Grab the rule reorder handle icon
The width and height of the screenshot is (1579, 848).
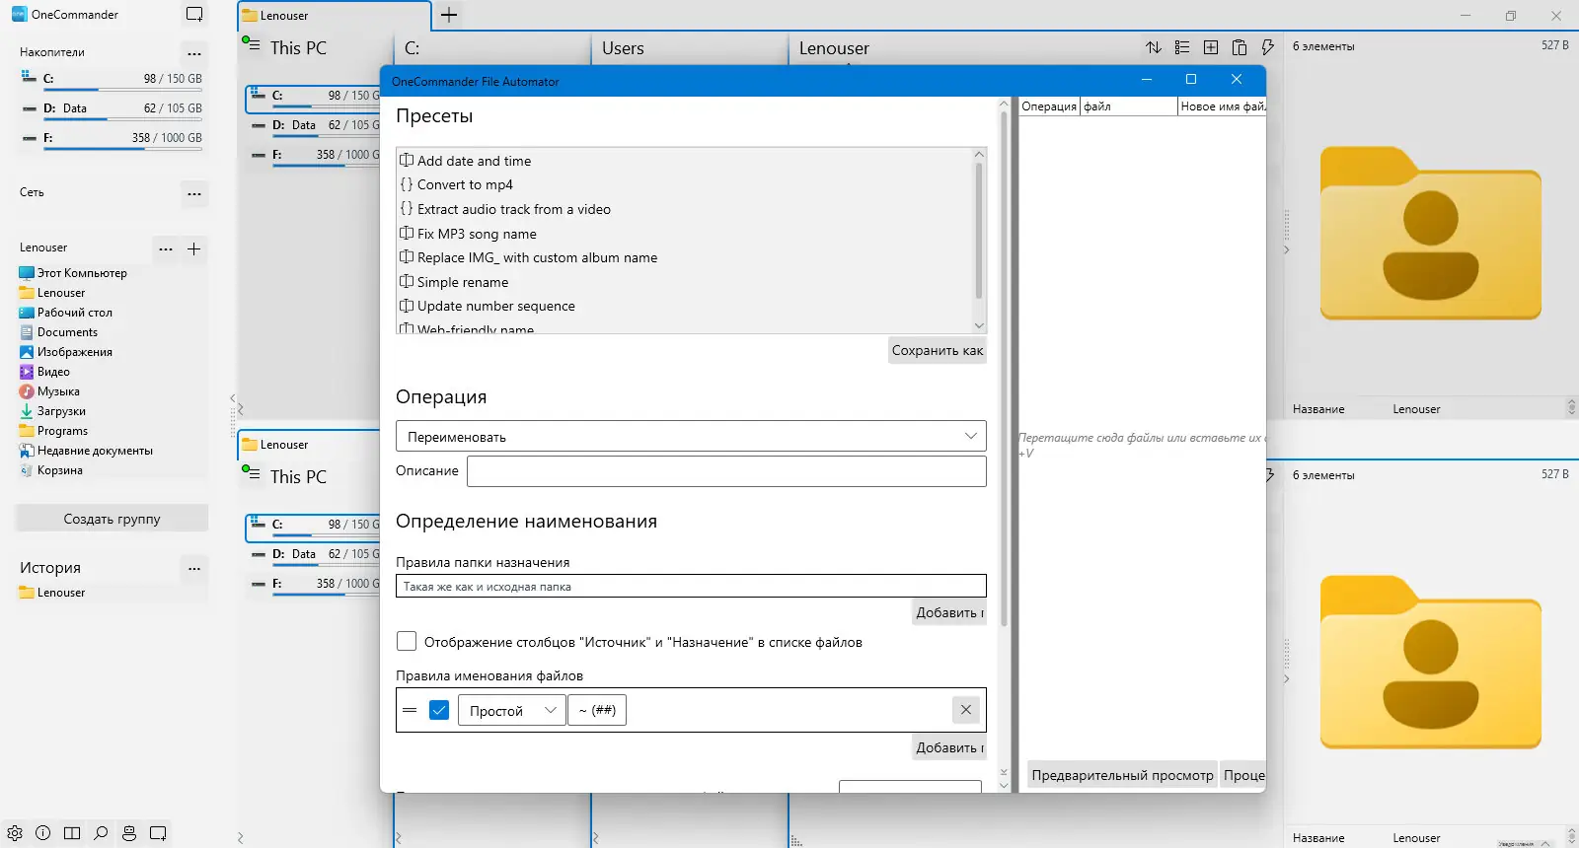click(x=410, y=710)
